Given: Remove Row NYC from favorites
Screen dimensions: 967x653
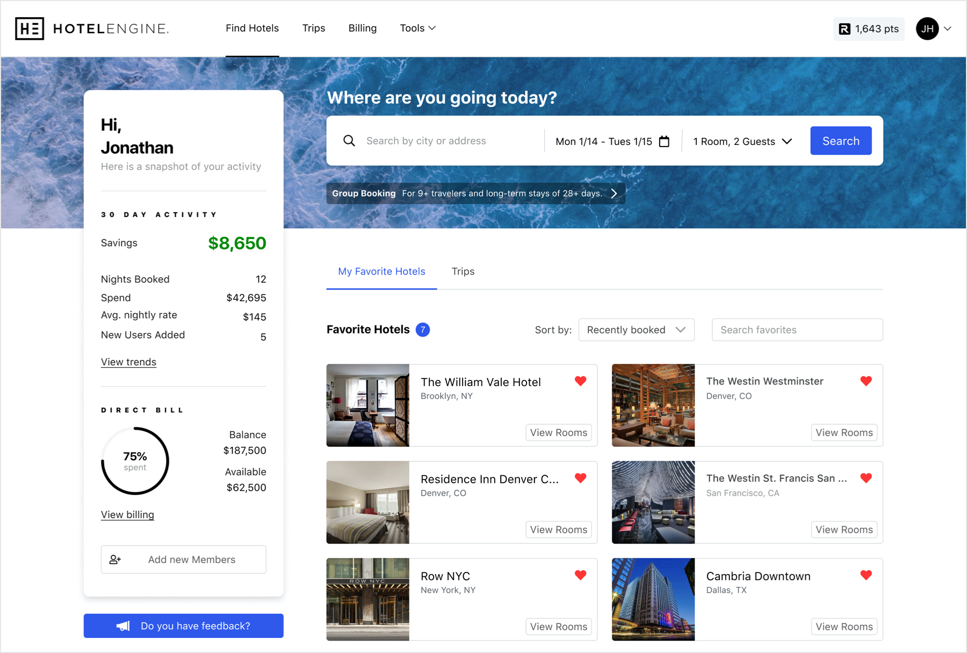Looking at the screenshot, I should [x=580, y=575].
